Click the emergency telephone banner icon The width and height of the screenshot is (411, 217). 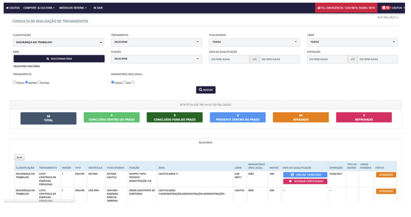pyautogui.click(x=319, y=8)
